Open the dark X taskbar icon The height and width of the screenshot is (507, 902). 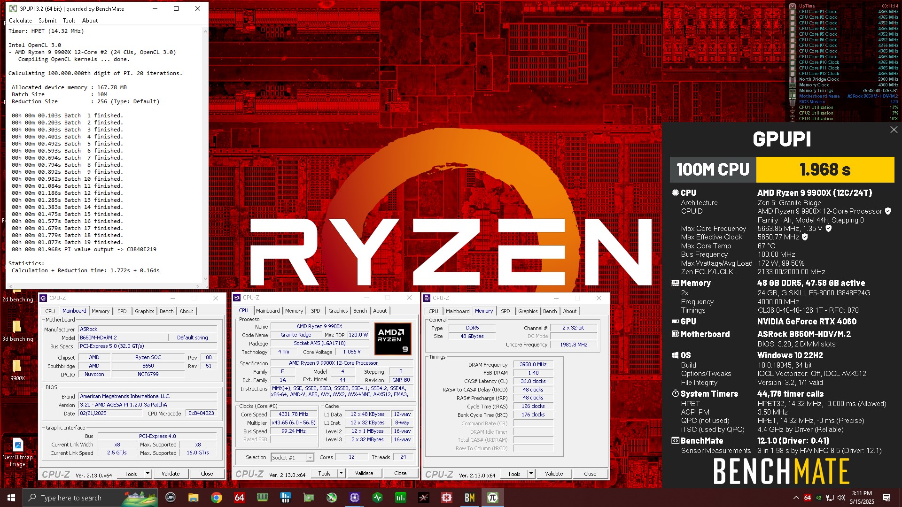(x=424, y=498)
